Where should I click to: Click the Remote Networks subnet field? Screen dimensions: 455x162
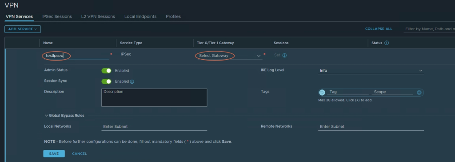(x=371, y=127)
